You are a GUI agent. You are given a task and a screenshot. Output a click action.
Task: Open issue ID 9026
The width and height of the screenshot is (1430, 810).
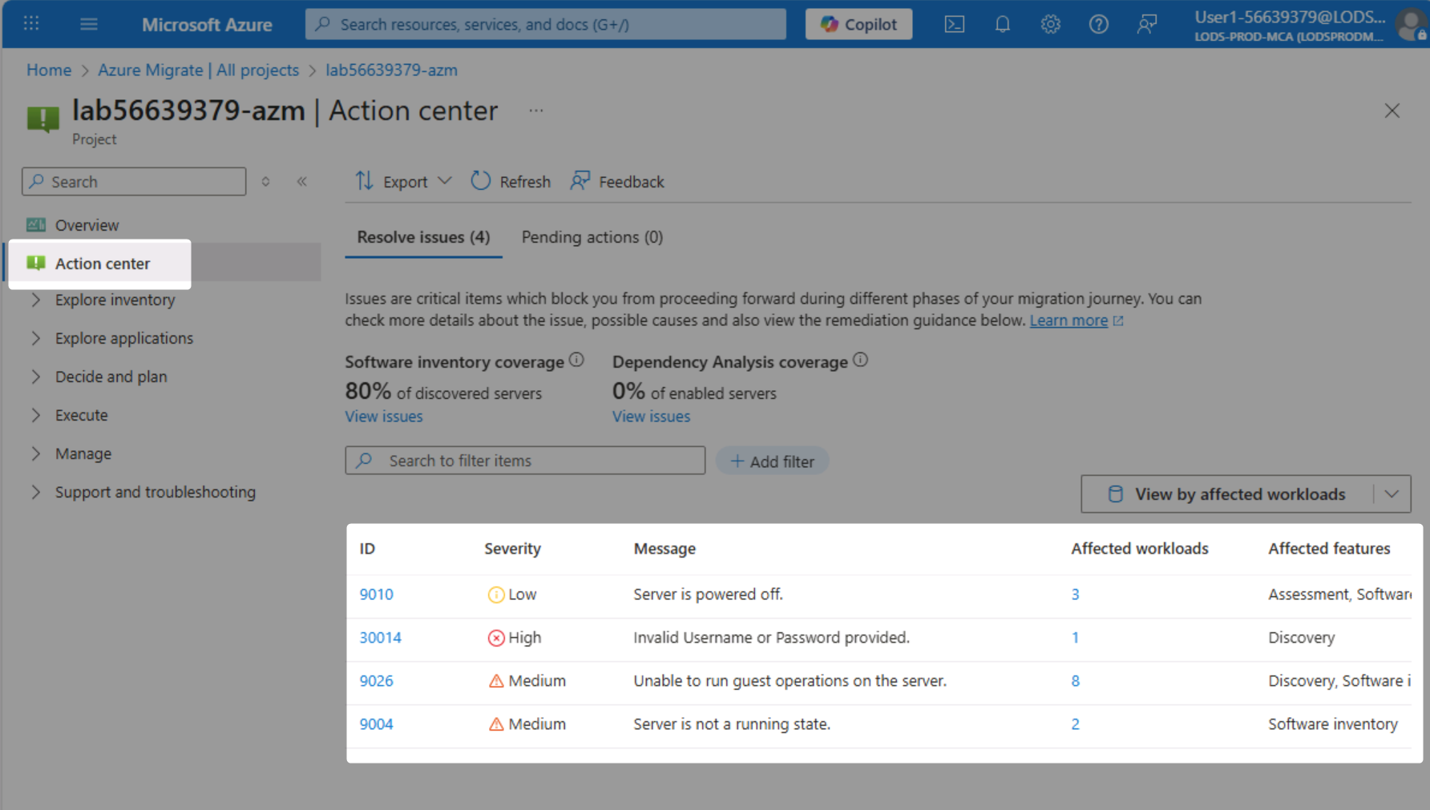tap(376, 681)
